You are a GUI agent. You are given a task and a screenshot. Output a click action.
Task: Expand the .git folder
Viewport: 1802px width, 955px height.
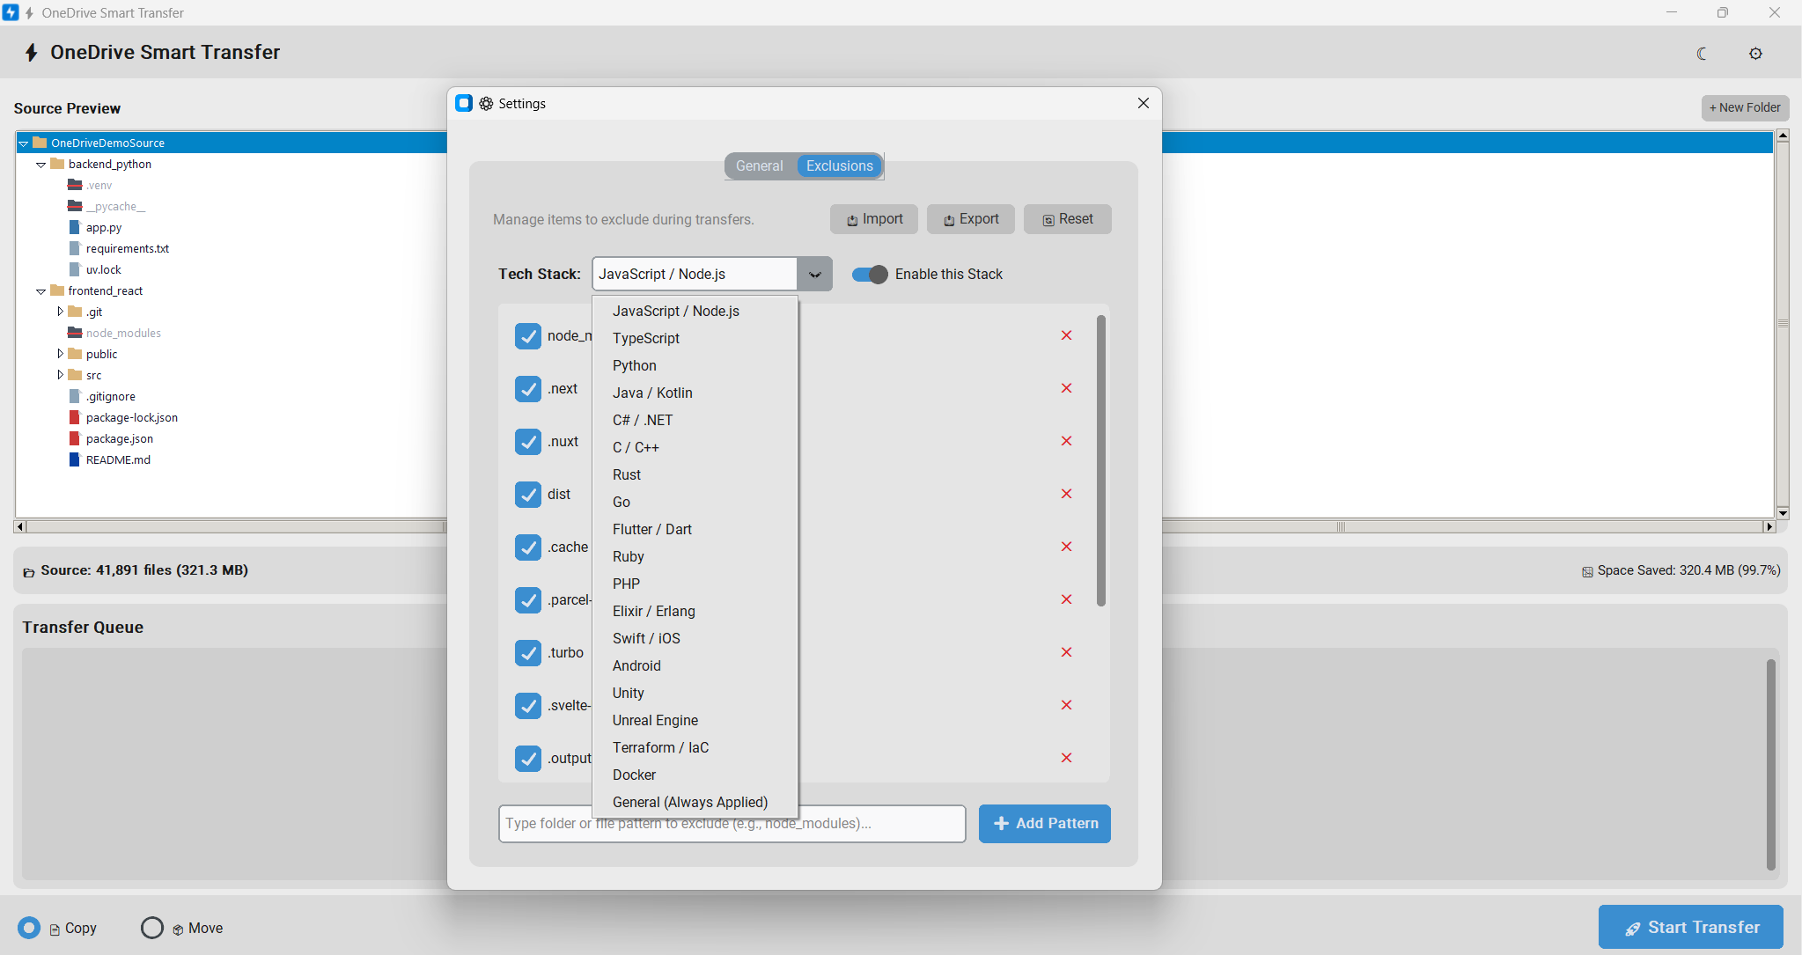[60, 312]
